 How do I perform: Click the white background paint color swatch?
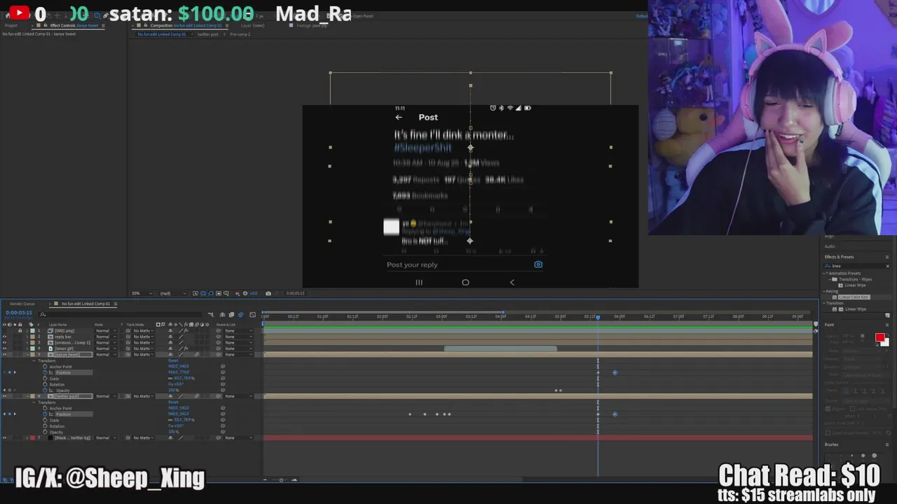(886, 342)
